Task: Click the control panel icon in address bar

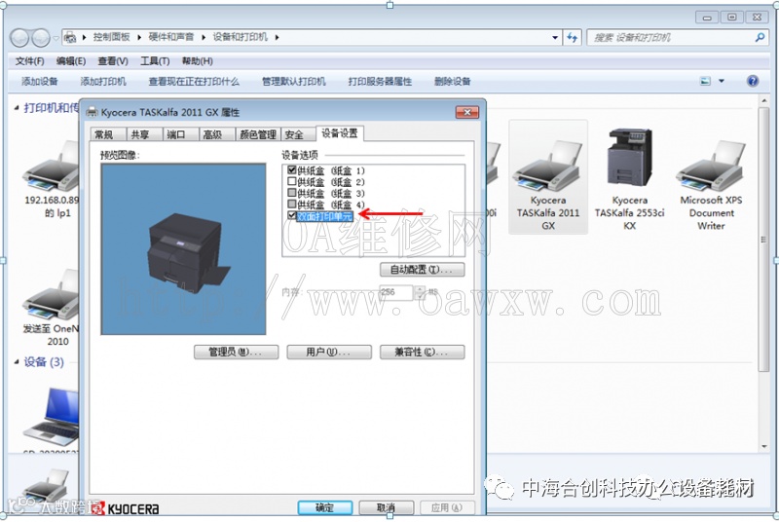Action: coord(70,37)
